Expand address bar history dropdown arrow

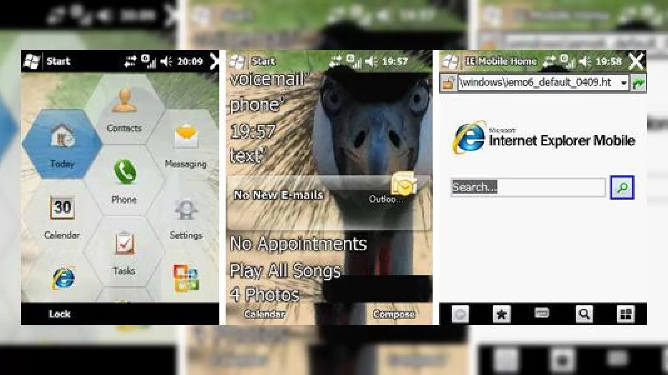623,83
